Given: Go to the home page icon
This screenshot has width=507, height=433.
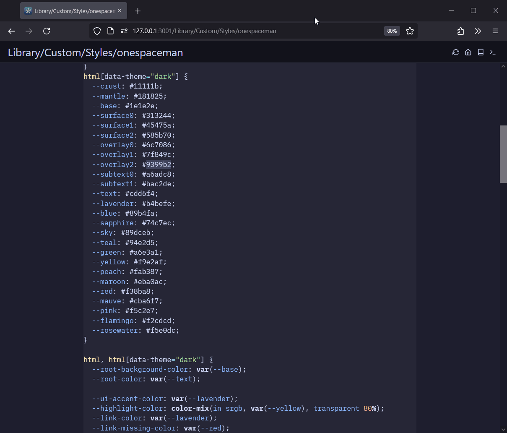Looking at the screenshot, I should point(468,52).
